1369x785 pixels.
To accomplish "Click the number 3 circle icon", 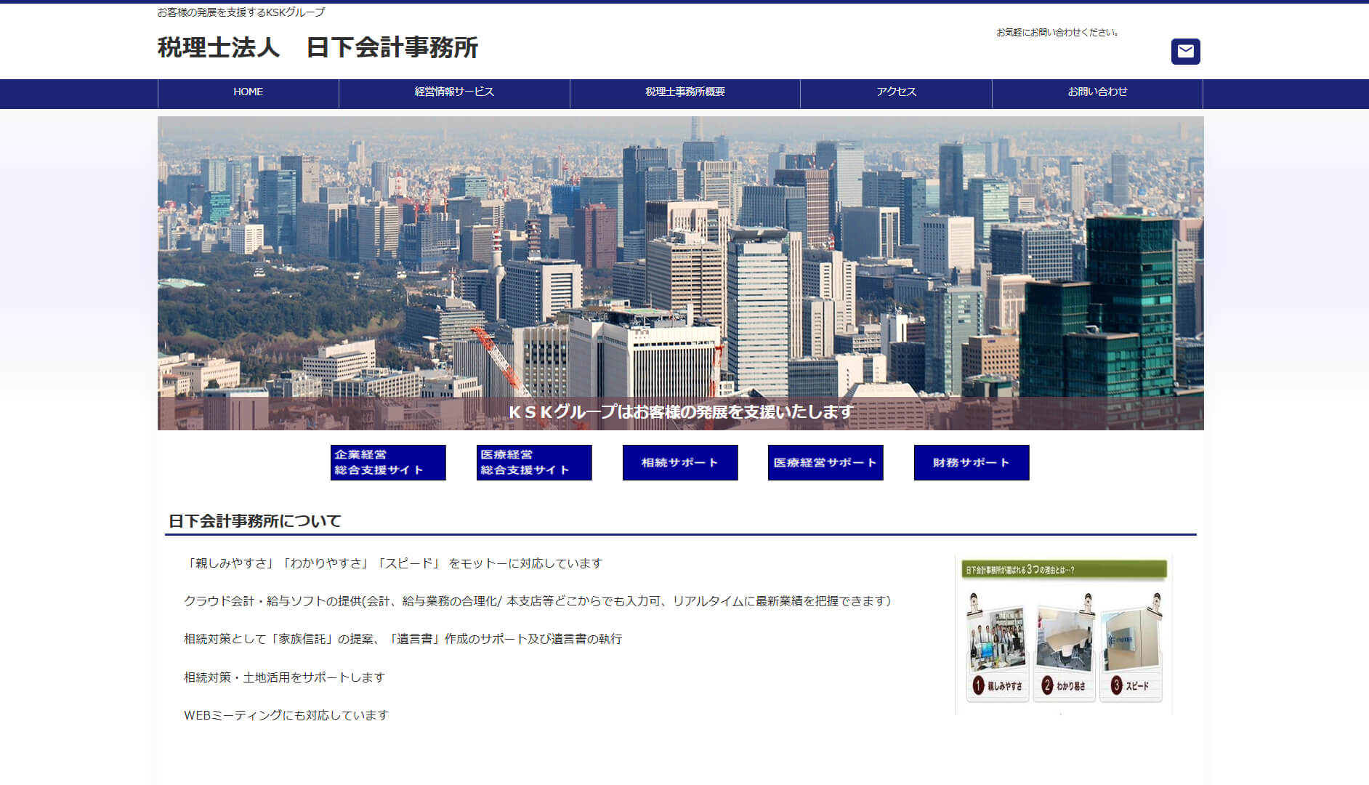I will click(1116, 685).
